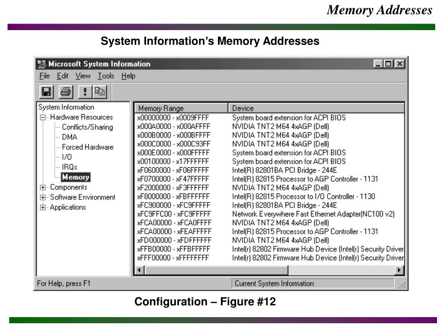Minimize the Microsoft System Information window

378,64
